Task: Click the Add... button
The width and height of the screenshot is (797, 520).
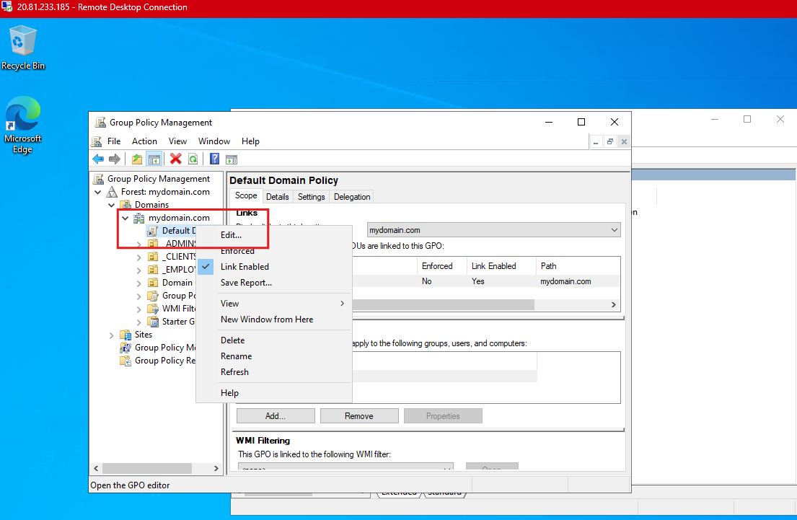Action: coord(276,416)
